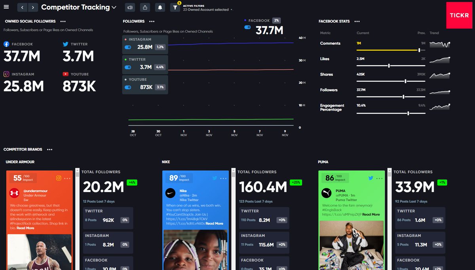
Task: Click Nike post image thumbnail
Action: (196, 249)
